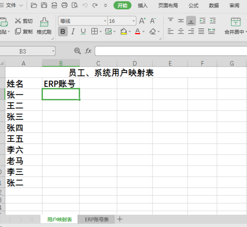Toggle bold formatting
This screenshot has width=247, height=227.
[63, 32]
